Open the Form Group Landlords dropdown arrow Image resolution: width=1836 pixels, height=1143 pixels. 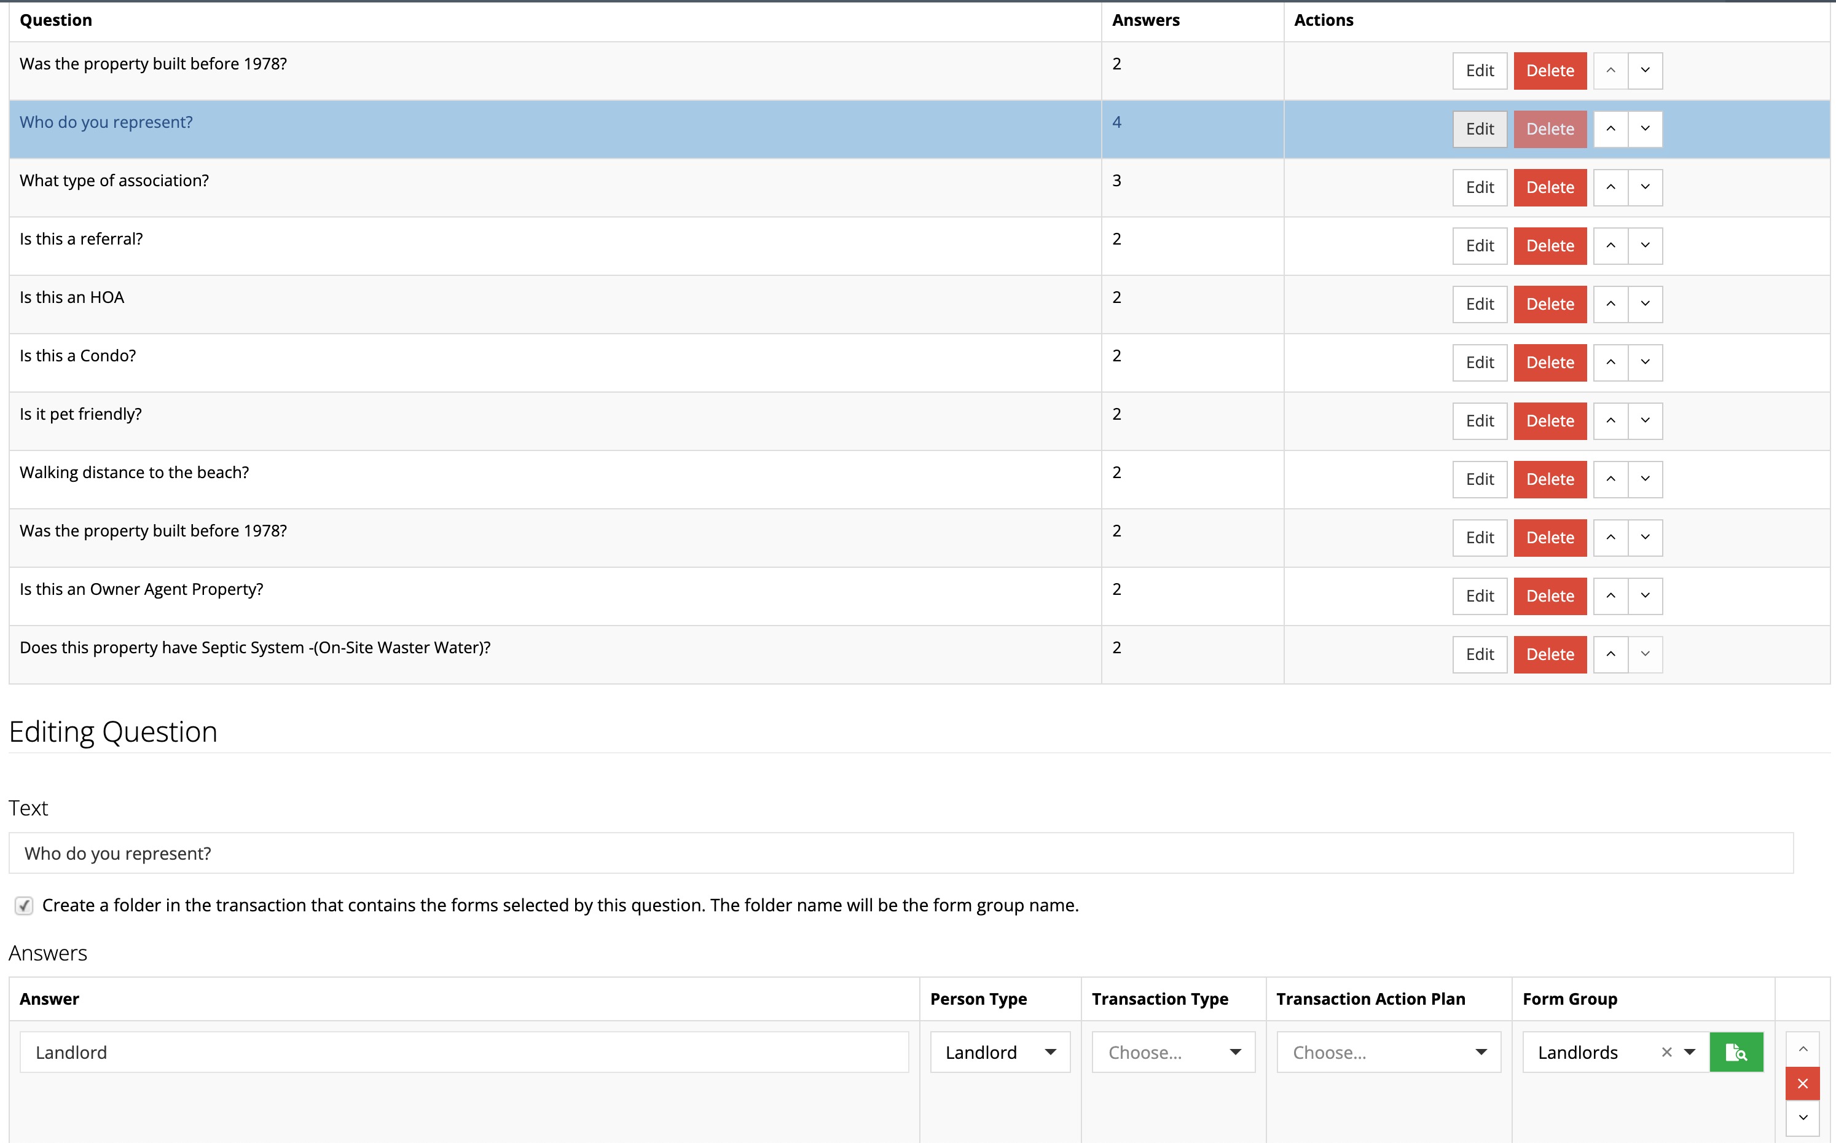coord(1690,1052)
